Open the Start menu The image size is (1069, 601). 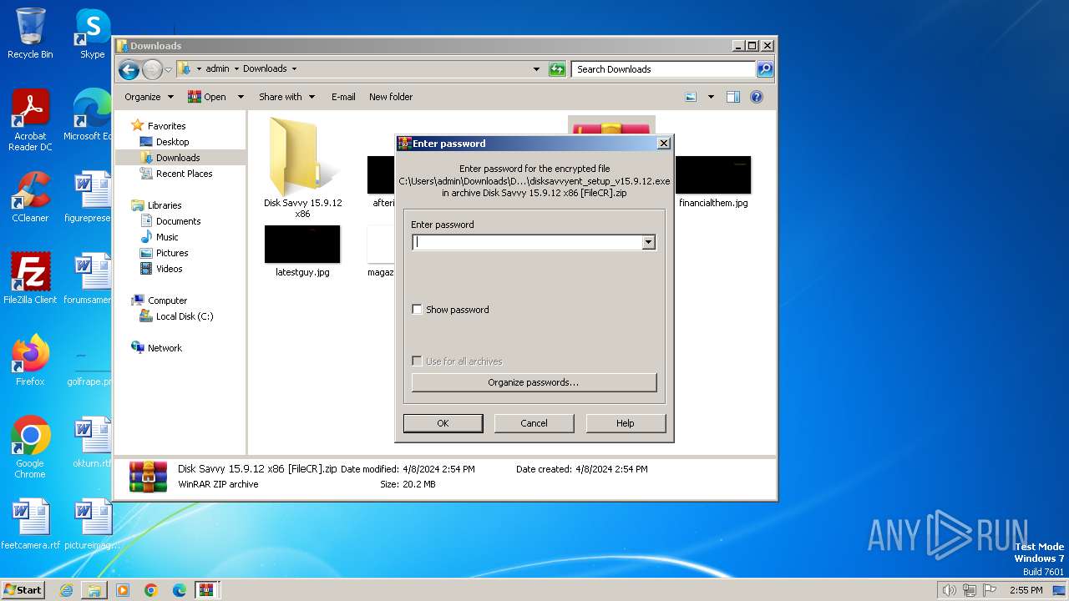click(x=23, y=589)
